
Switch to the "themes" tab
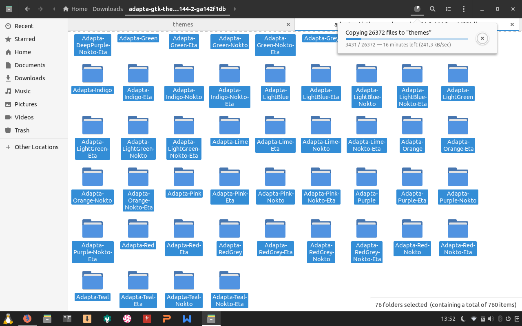point(183,24)
